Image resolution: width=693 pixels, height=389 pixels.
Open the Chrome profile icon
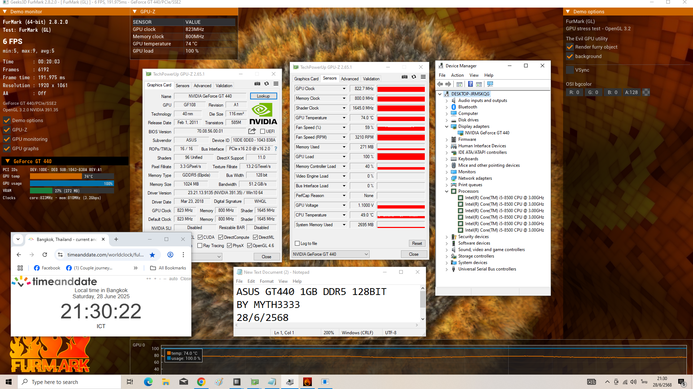click(170, 255)
